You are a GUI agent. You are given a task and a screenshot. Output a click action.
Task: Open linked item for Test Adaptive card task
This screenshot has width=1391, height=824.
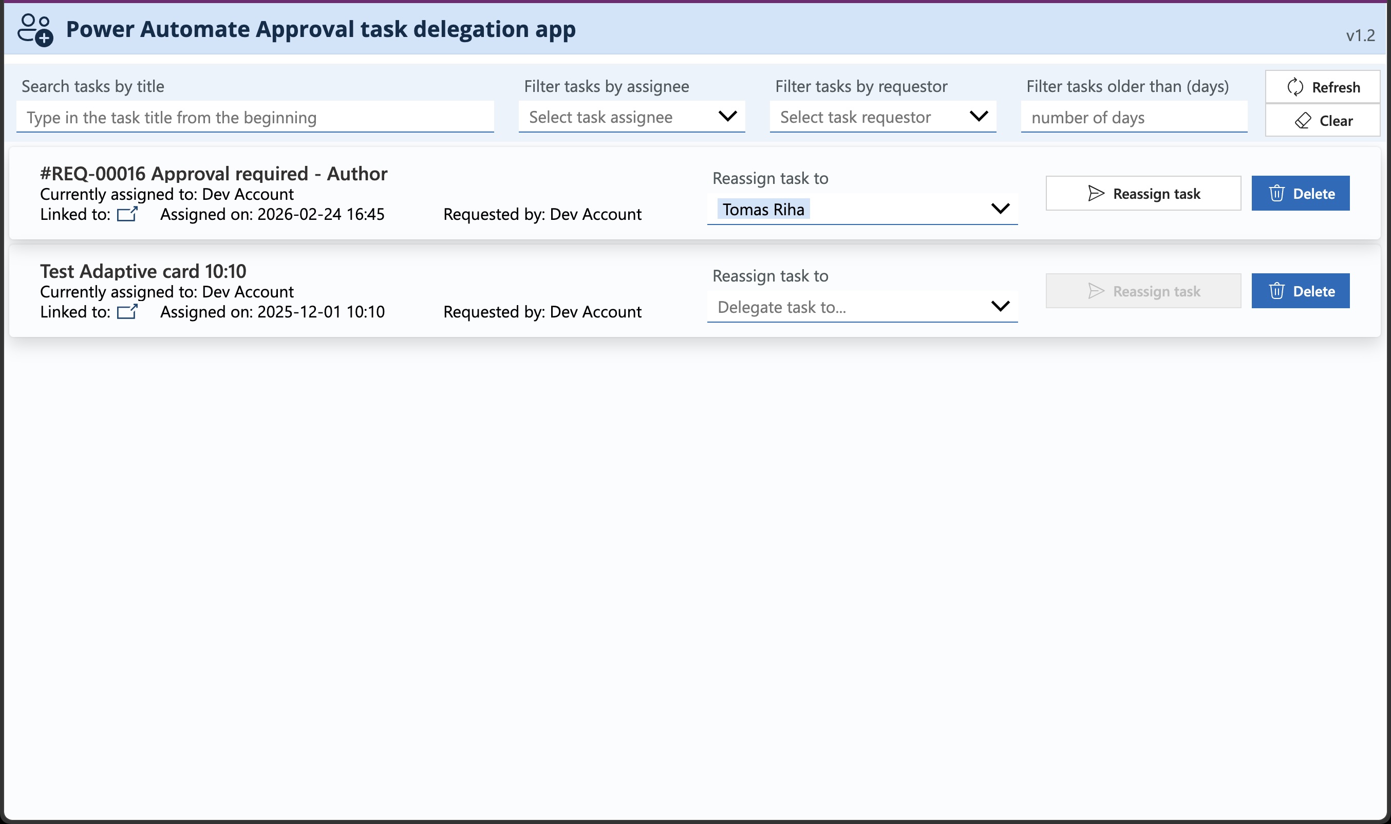(128, 311)
